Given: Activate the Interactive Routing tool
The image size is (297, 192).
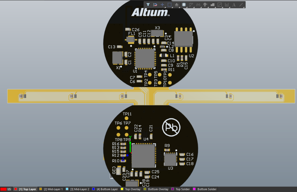Looking at the screenshot, I should click(x=191, y=5).
